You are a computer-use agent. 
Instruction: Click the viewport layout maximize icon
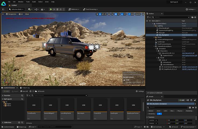143,14
